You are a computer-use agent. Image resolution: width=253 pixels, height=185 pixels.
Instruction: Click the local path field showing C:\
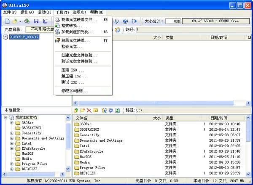(190, 110)
